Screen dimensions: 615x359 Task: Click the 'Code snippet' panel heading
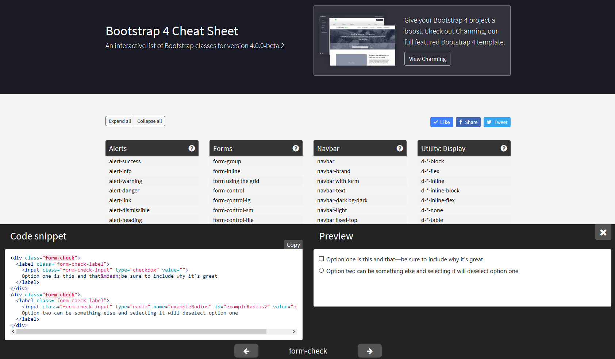click(38, 236)
